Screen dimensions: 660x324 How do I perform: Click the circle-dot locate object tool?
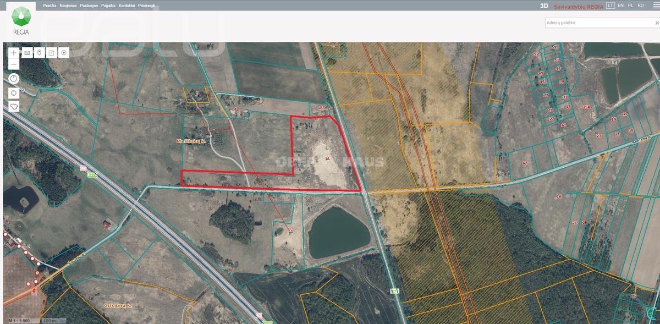click(x=64, y=53)
